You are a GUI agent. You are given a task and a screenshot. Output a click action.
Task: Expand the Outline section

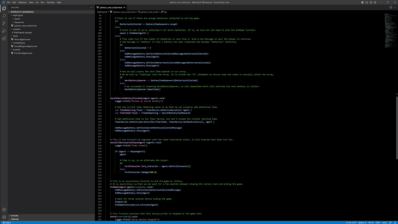click(15, 216)
